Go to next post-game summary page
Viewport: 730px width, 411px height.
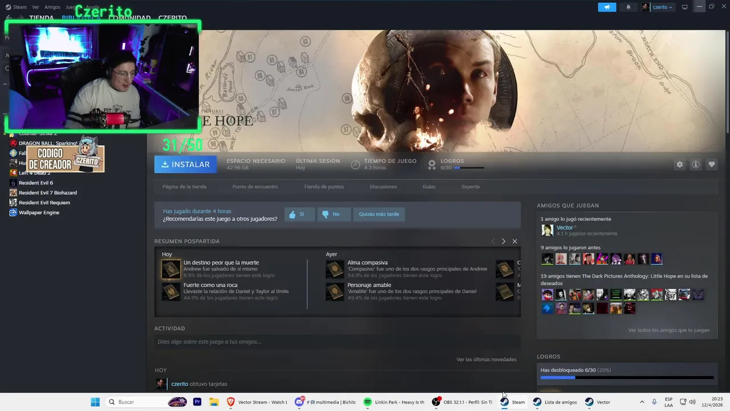pos(503,241)
